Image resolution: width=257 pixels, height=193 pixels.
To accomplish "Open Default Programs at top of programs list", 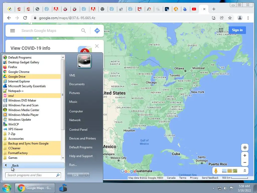I will 20,58.
